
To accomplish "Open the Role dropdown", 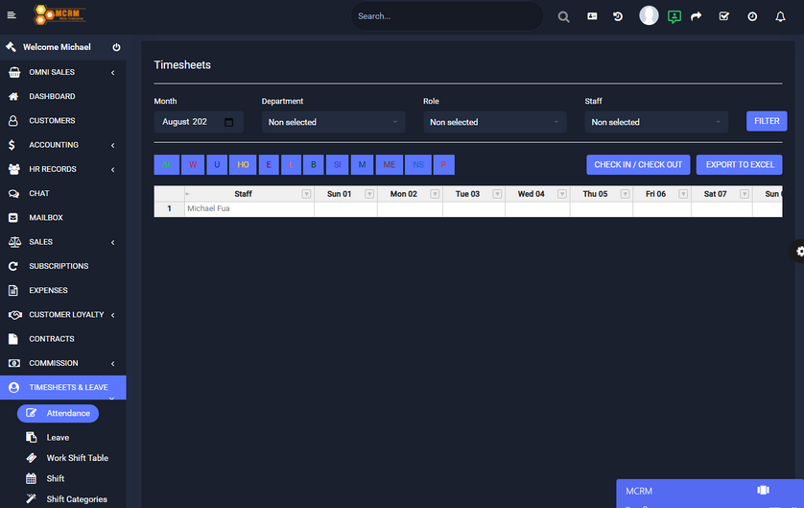I will point(494,122).
